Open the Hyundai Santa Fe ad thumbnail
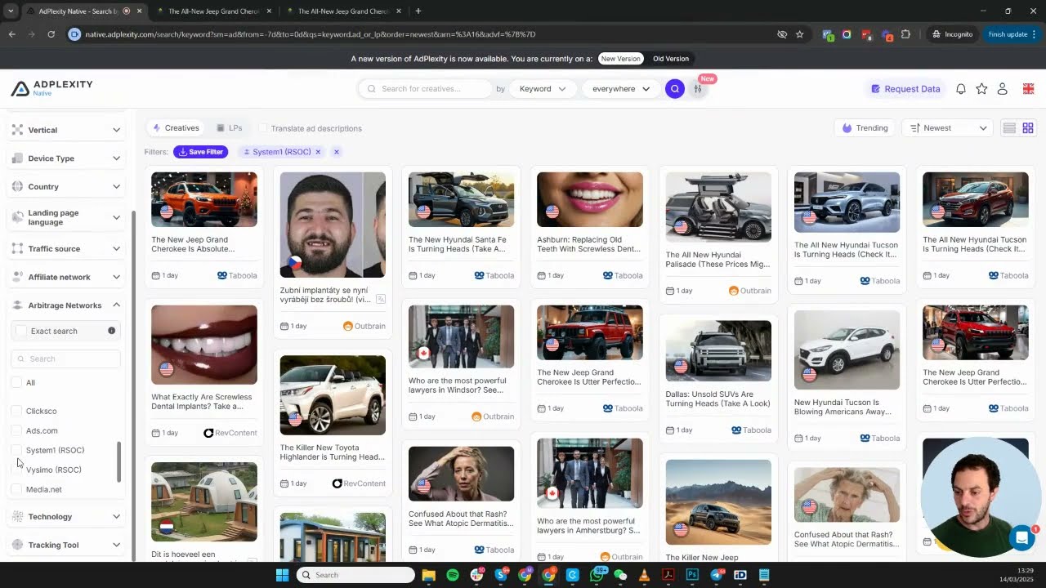 (461, 199)
